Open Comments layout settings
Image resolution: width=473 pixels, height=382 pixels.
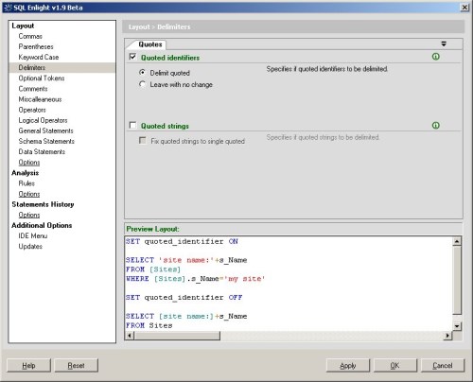tap(33, 89)
